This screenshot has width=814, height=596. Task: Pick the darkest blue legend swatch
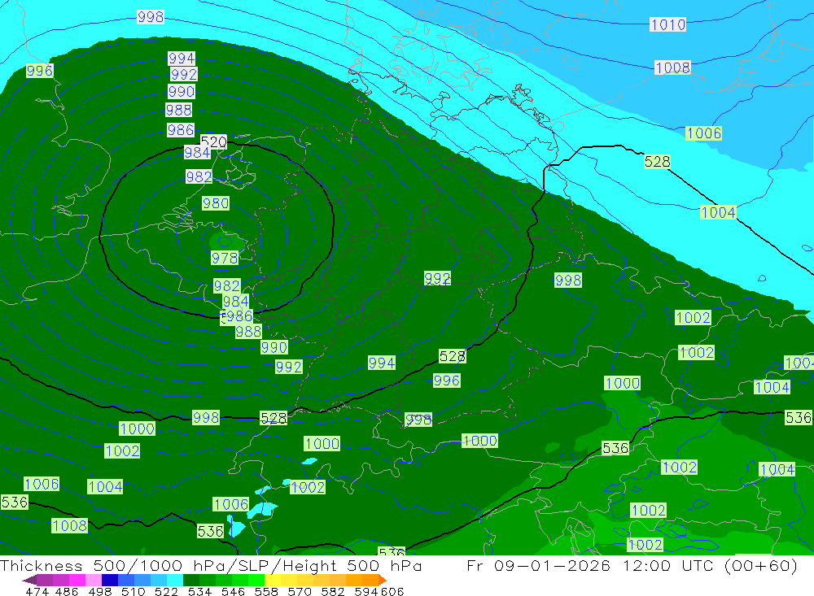click(110, 580)
